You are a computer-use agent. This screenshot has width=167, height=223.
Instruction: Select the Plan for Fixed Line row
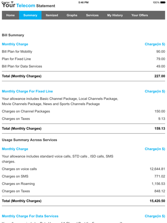tap(83, 59)
